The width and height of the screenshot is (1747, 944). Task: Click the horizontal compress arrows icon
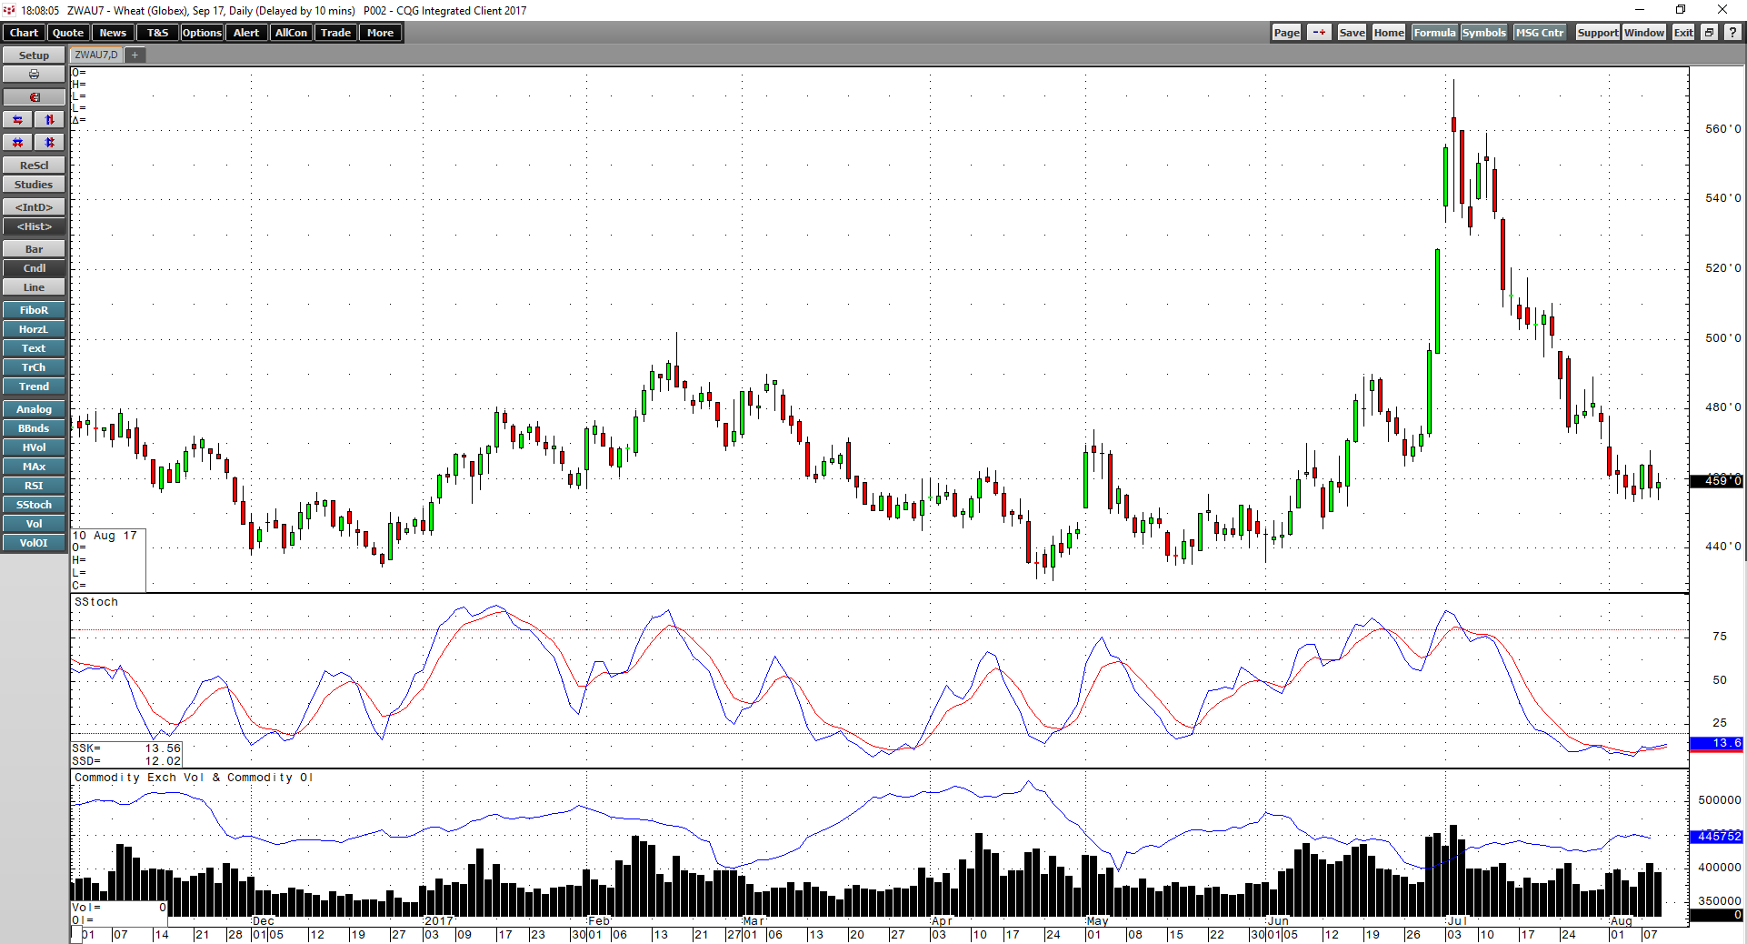click(x=17, y=143)
